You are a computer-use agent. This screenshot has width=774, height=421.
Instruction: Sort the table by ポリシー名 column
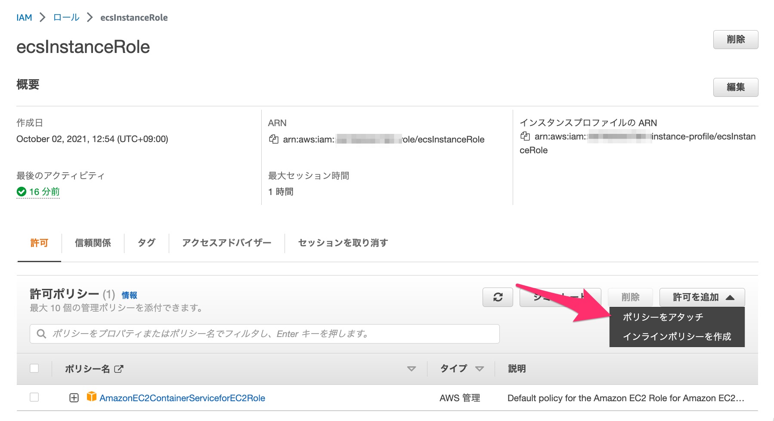412,368
